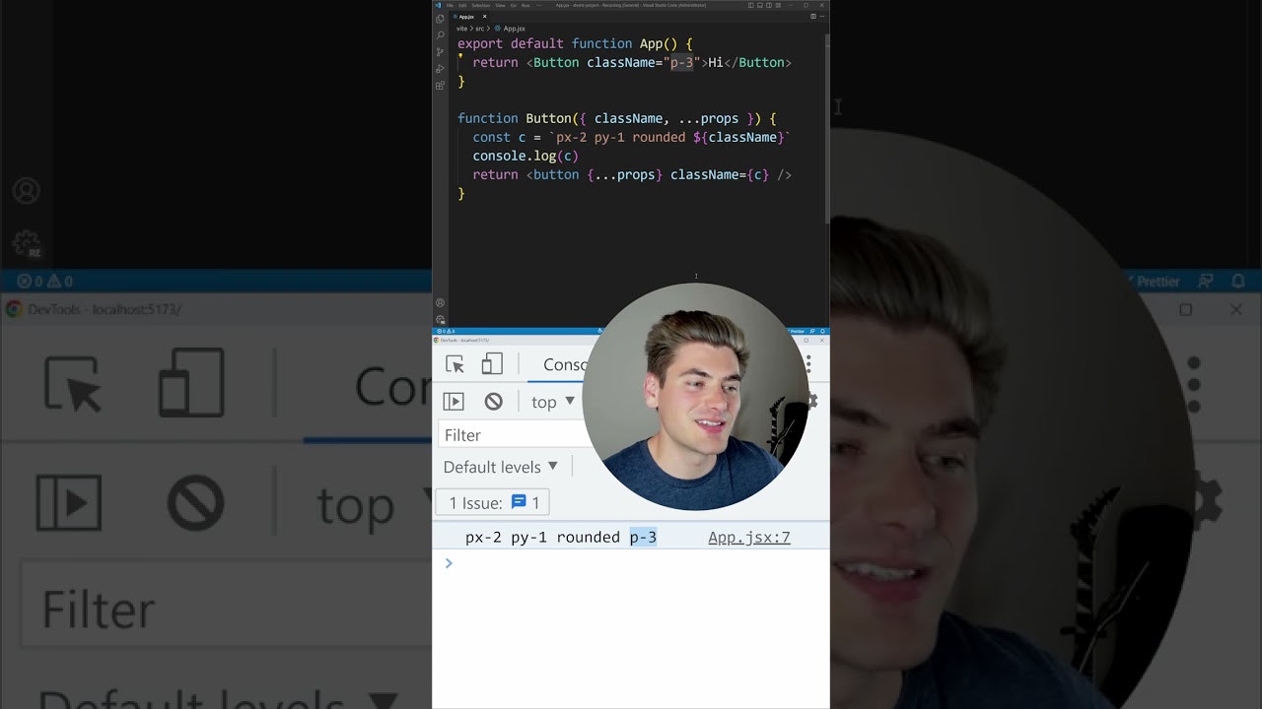
Task: Open the Run and Debug view
Action: point(440,69)
